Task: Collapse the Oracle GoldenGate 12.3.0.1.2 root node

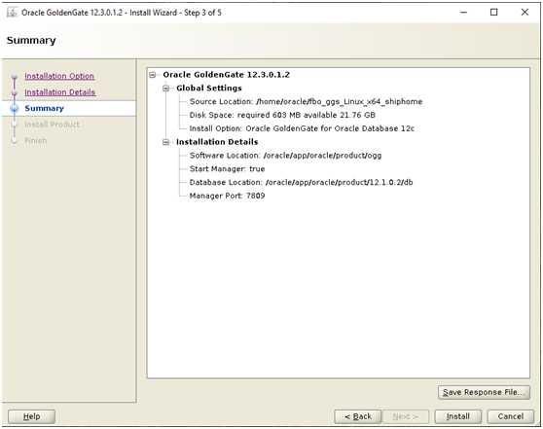Action: pos(153,75)
